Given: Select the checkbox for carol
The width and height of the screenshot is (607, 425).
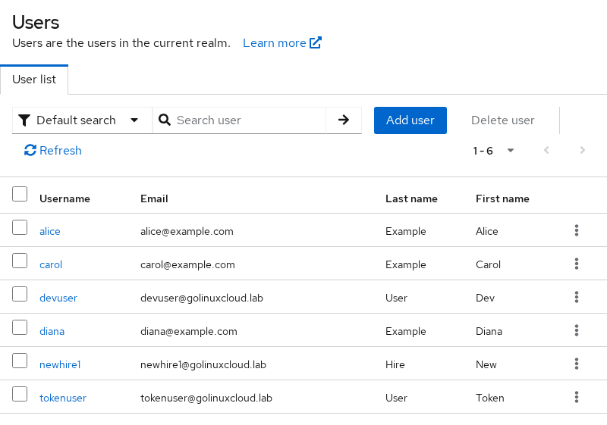Looking at the screenshot, I should click(20, 261).
